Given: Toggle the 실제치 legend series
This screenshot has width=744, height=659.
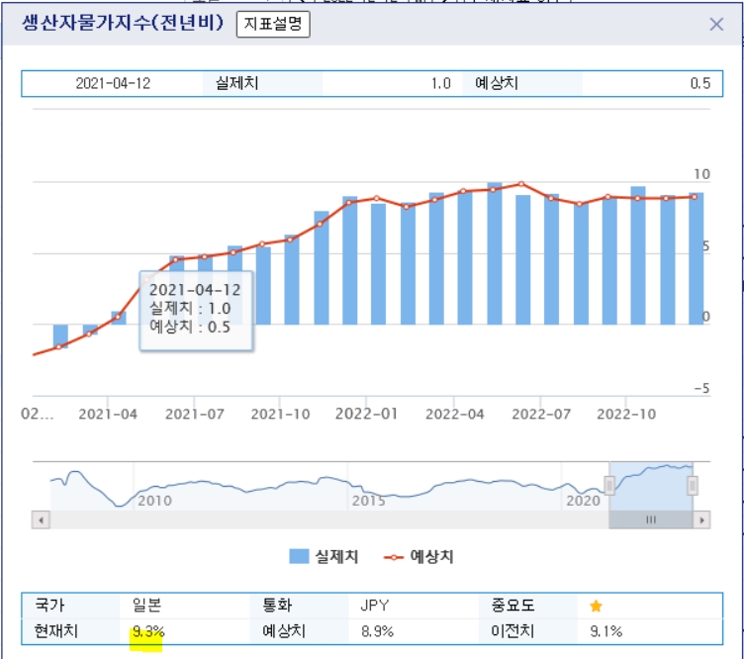Looking at the screenshot, I should (x=324, y=556).
